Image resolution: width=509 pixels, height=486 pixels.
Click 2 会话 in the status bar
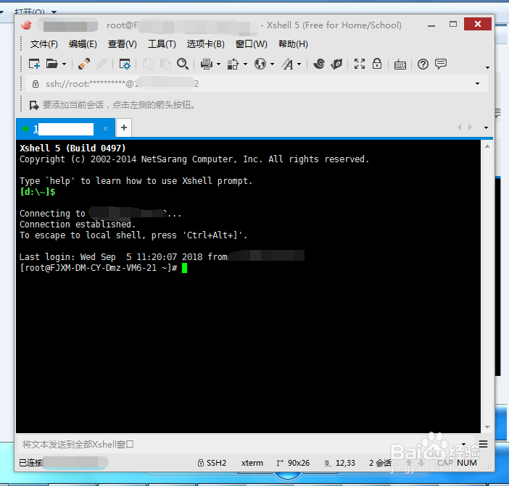coord(380,463)
